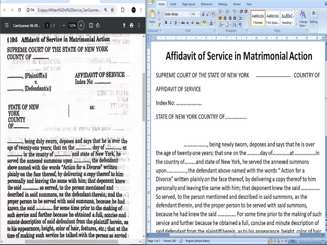
Task: Open the Bullets dropdown arrow
Action: pos(223,12)
